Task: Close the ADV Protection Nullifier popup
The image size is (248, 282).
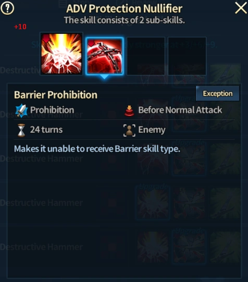Action: coord(241,8)
